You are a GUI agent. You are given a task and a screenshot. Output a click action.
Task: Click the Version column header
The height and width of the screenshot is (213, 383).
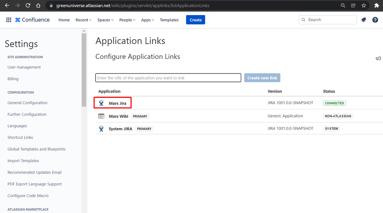(275, 91)
